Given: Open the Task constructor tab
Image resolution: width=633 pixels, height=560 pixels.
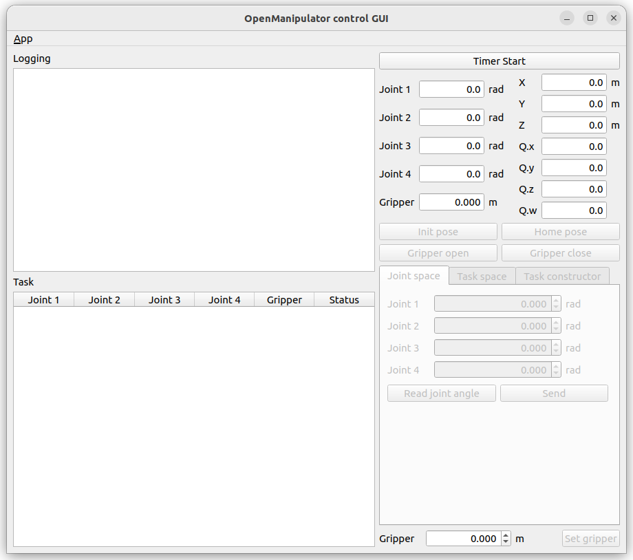Looking at the screenshot, I should pos(562,276).
